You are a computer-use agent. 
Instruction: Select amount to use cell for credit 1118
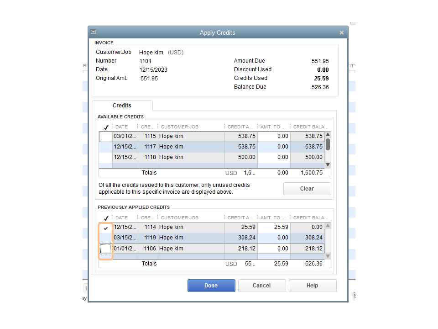(274, 157)
